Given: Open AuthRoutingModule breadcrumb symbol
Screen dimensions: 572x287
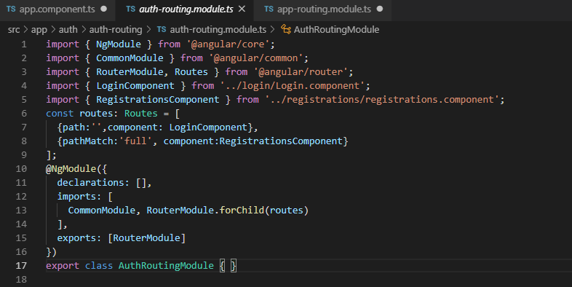Looking at the screenshot, I should 336,30.
